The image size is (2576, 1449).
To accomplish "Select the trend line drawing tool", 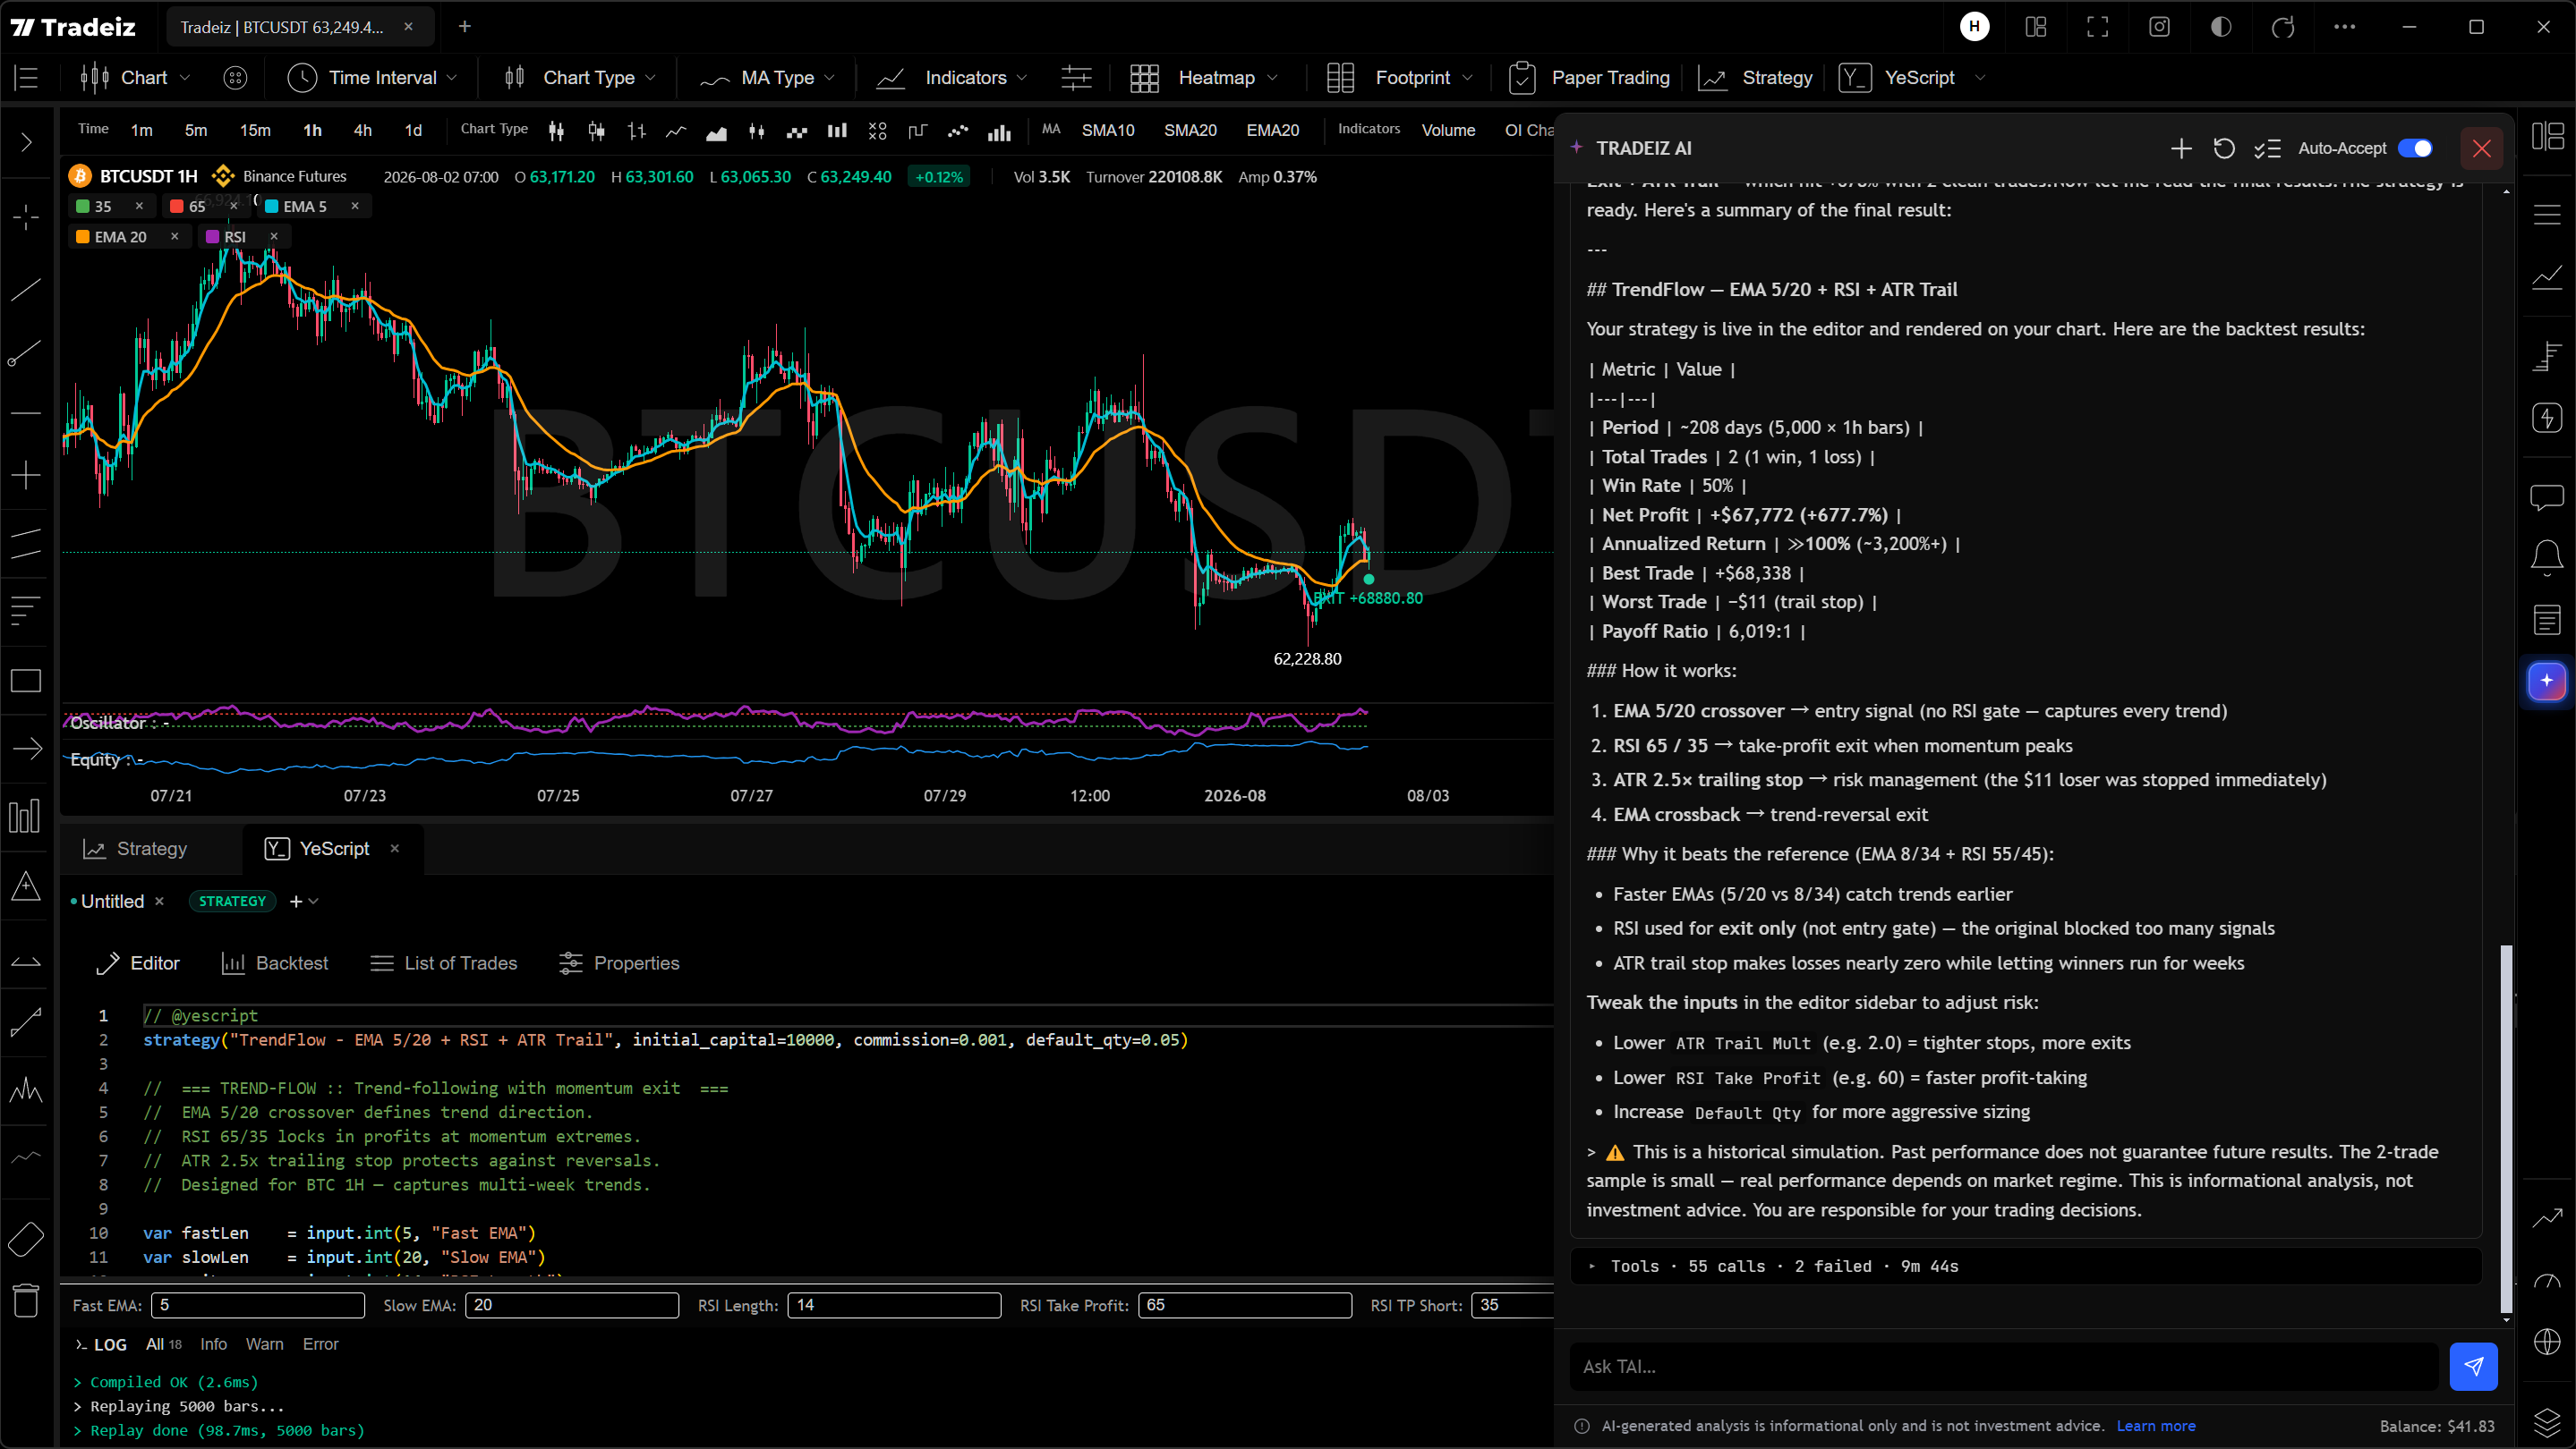I will coord(26,290).
